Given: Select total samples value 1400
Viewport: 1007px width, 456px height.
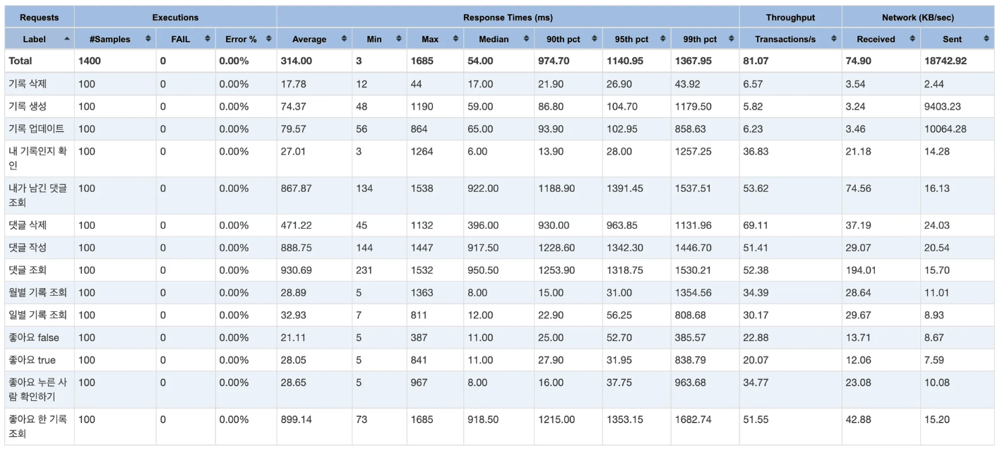Looking at the screenshot, I should (90, 61).
